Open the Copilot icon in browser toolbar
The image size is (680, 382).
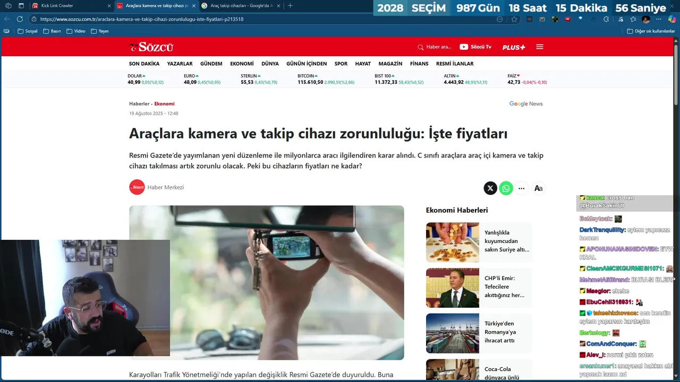672,19
